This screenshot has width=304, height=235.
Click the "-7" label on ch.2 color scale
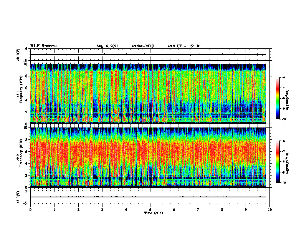(x=283, y=151)
